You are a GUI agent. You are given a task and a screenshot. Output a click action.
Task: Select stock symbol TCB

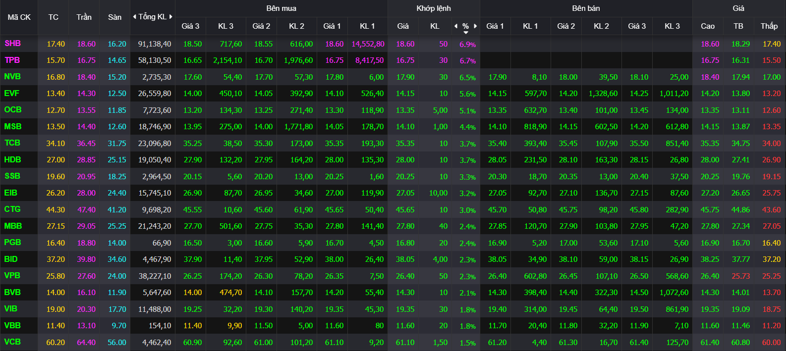12,143
